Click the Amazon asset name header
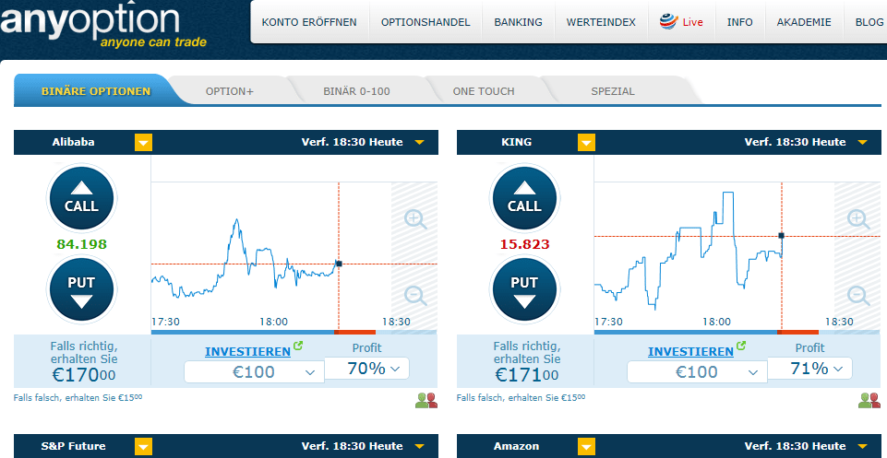This screenshot has width=887, height=458. [x=517, y=446]
